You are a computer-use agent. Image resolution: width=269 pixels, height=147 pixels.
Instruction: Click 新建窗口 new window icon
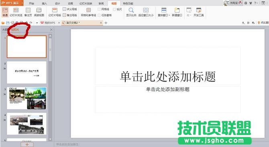[177, 10]
